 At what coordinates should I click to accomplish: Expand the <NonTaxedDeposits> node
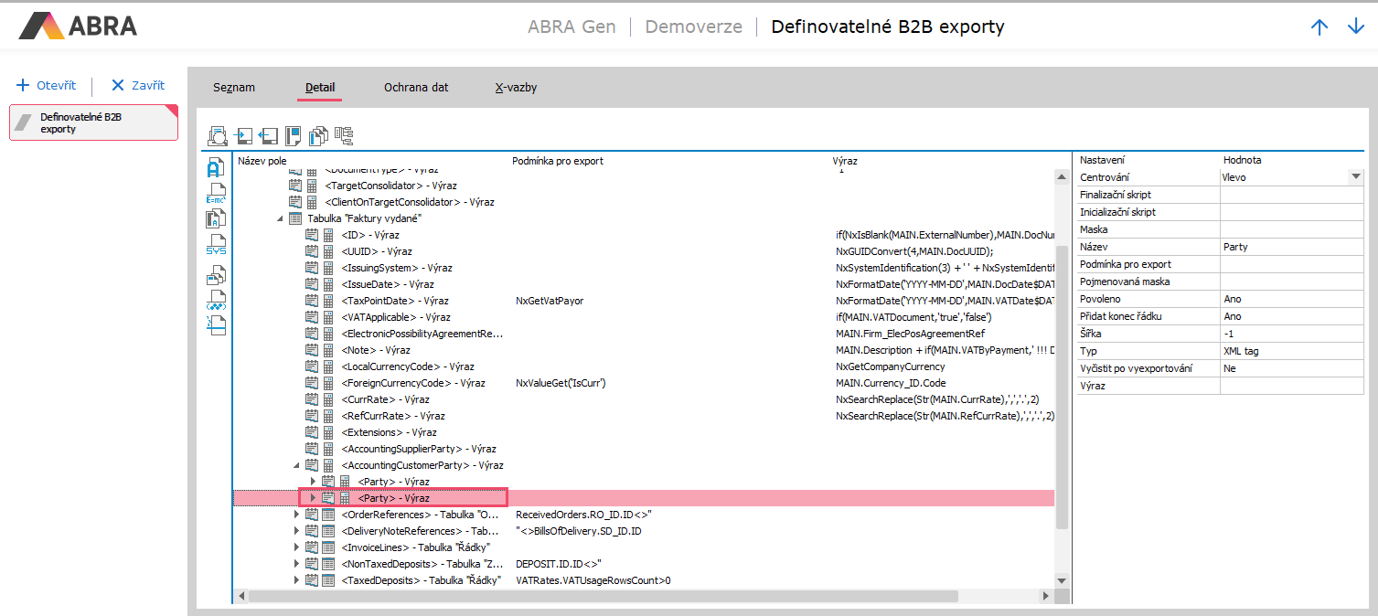point(296,564)
